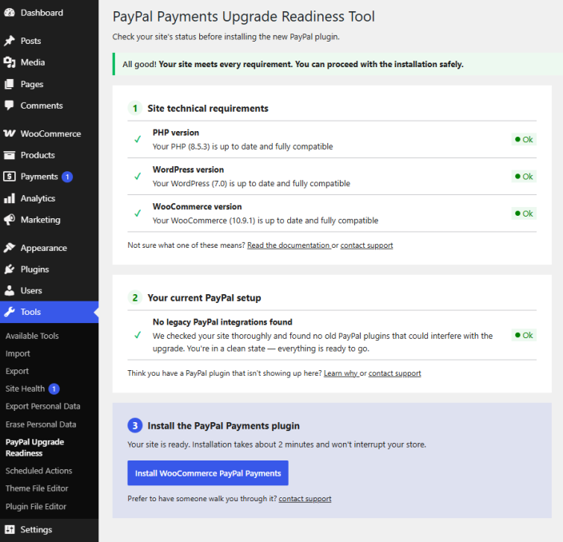Click the Products archive box icon
The width and height of the screenshot is (563, 542).
(10, 155)
